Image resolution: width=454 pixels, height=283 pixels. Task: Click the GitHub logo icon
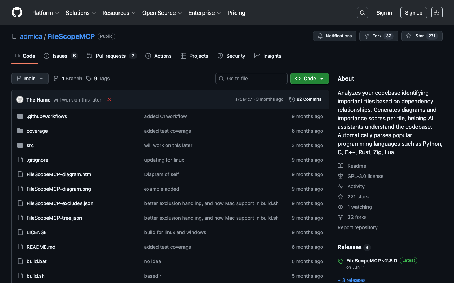pyautogui.click(x=17, y=13)
